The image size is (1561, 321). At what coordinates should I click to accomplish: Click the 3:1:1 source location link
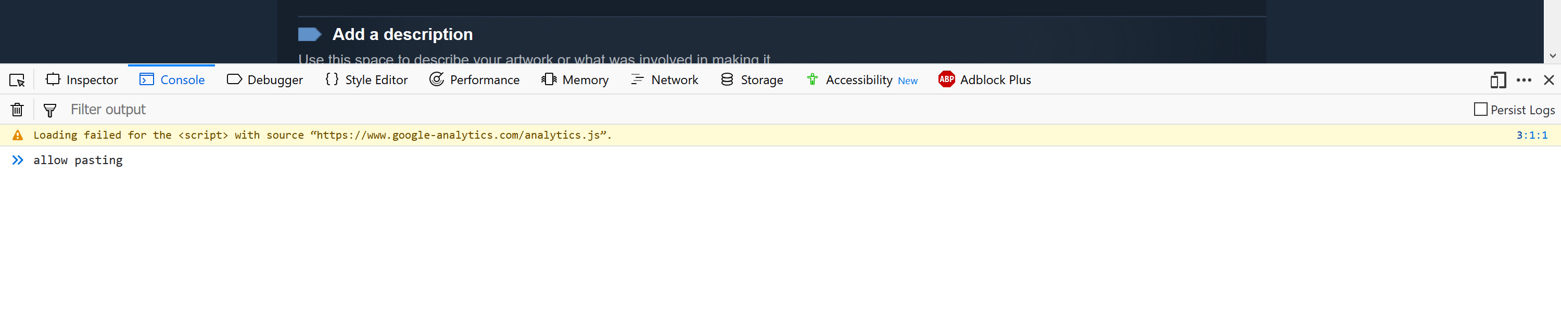pos(1531,136)
